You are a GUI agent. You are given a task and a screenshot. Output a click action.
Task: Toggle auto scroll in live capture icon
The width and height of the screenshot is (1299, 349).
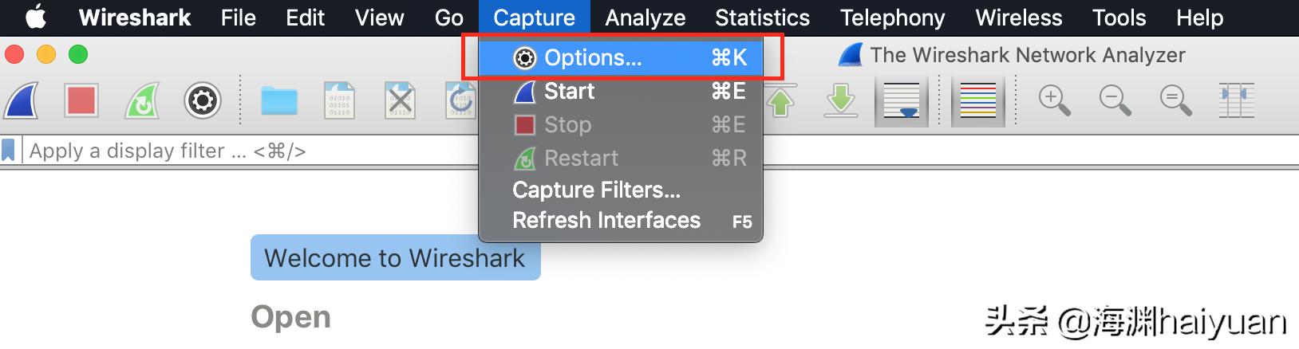[x=902, y=101]
